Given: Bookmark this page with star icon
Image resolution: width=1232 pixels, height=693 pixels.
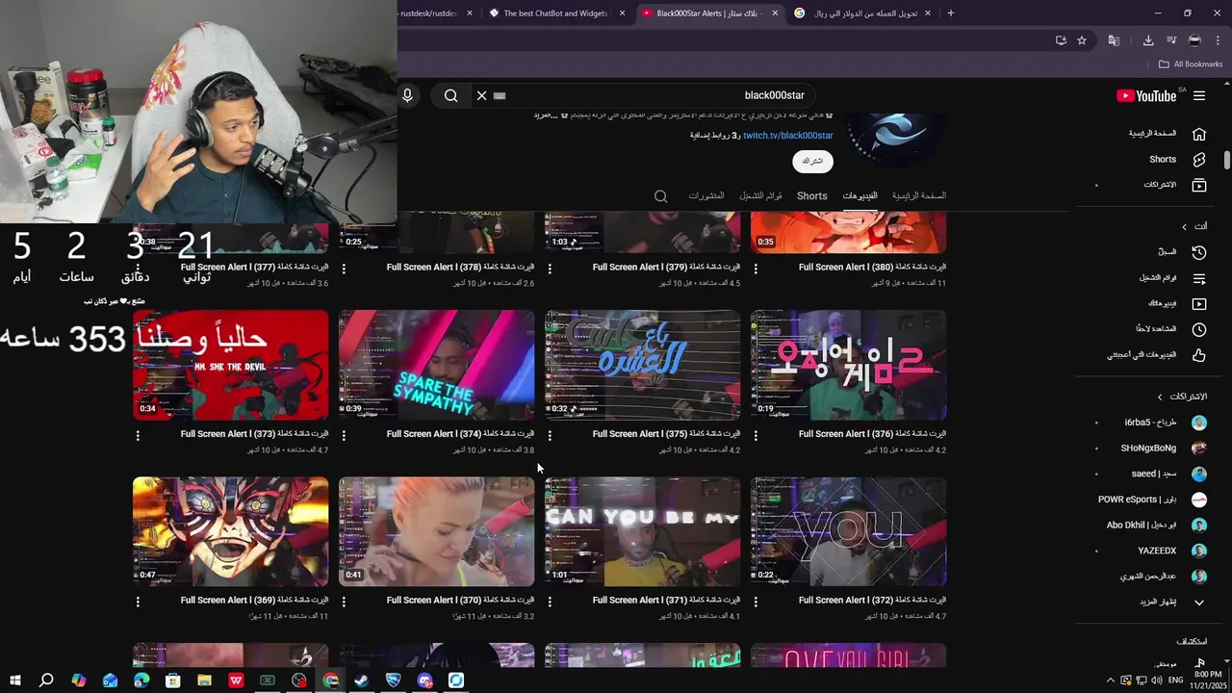Looking at the screenshot, I should click(1082, 40).
